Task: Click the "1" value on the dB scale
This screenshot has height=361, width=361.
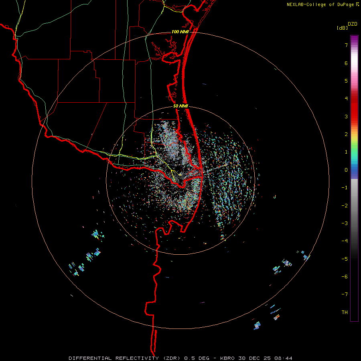Action: [346, 152]
